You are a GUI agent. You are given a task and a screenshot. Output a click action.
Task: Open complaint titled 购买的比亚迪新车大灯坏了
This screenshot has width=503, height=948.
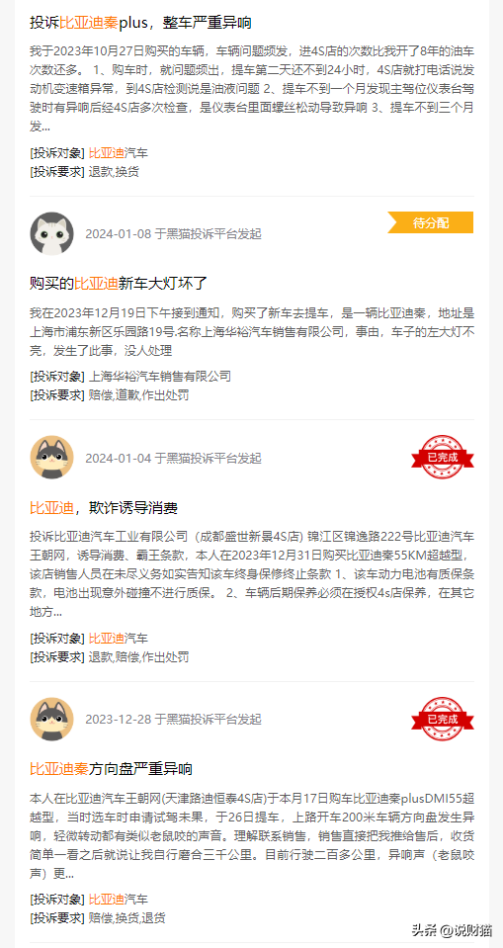point(120,283)
